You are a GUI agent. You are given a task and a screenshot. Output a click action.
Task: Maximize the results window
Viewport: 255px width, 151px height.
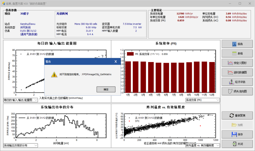pyautogui.click(x=240, y=4)
